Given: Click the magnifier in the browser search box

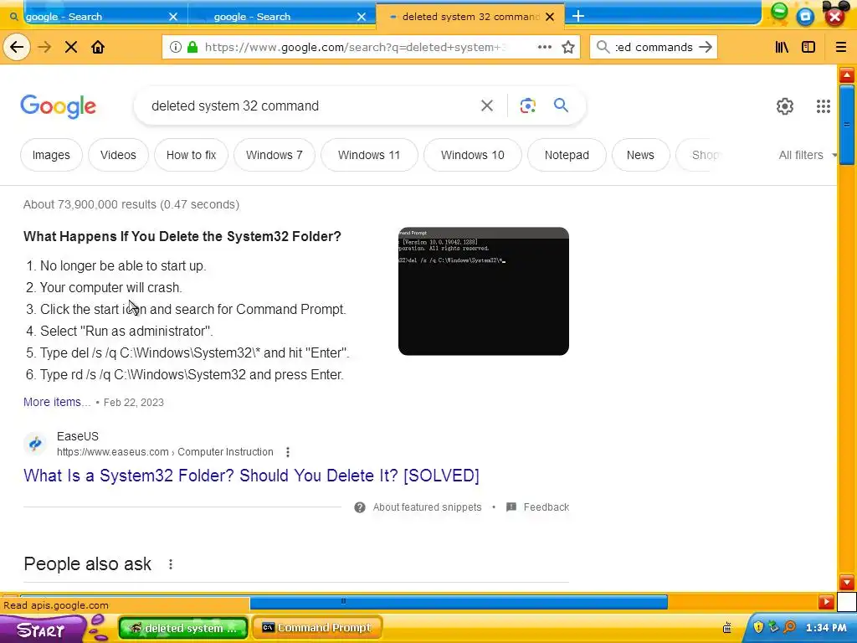Looking at the screenshot, I should 603,47.
